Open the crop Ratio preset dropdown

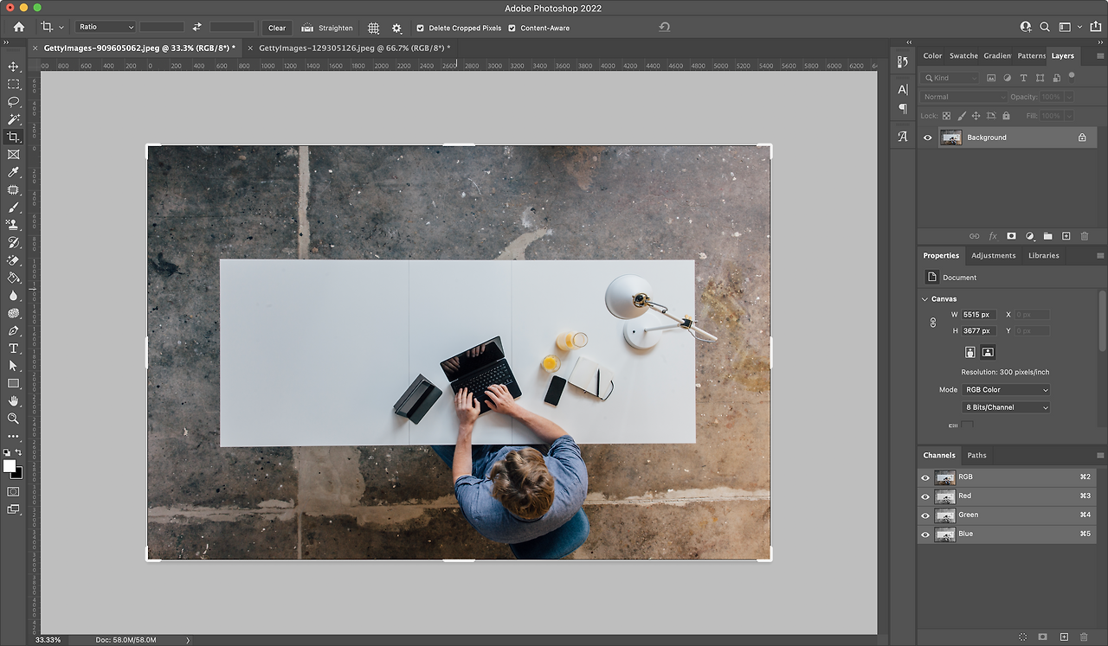[106, 28]
